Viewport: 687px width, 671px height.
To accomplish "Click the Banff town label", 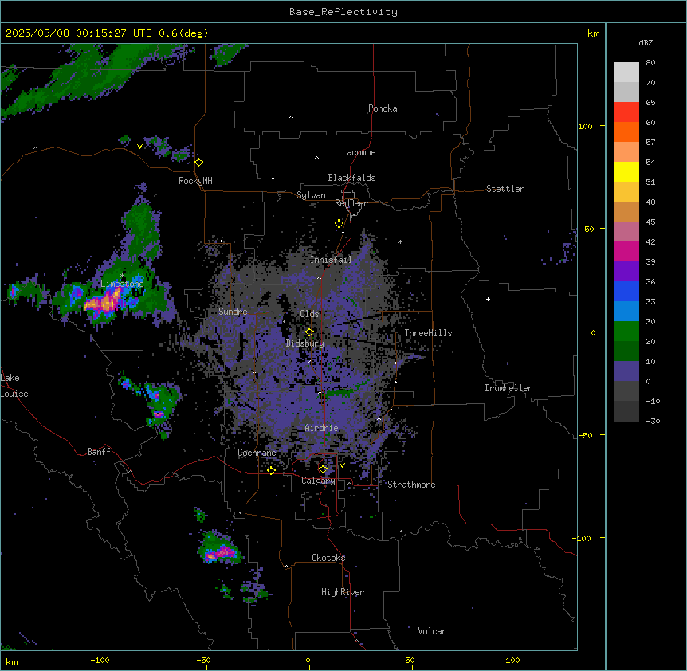I will [99, 452].
